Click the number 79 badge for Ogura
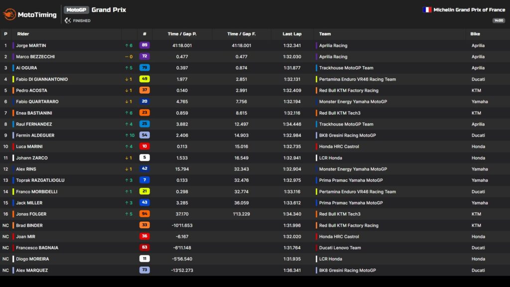Screen dimensions: 510x287 144,68
